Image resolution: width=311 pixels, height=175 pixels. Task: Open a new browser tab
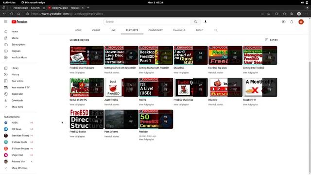tap(88, 8)
